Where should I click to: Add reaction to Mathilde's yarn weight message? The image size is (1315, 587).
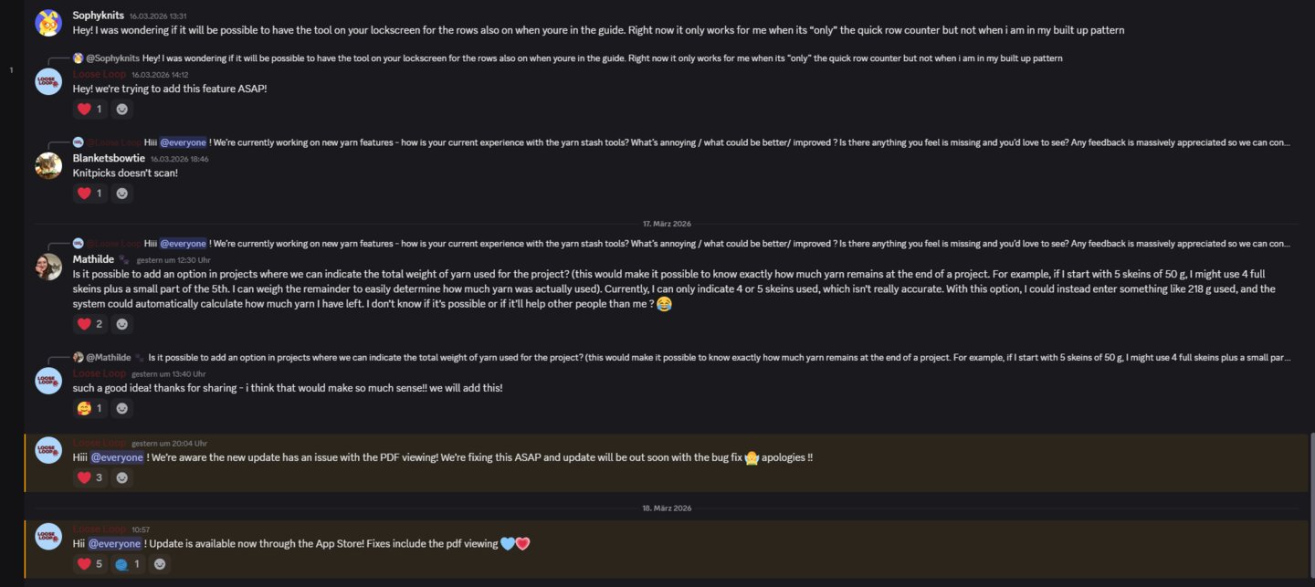122,324
